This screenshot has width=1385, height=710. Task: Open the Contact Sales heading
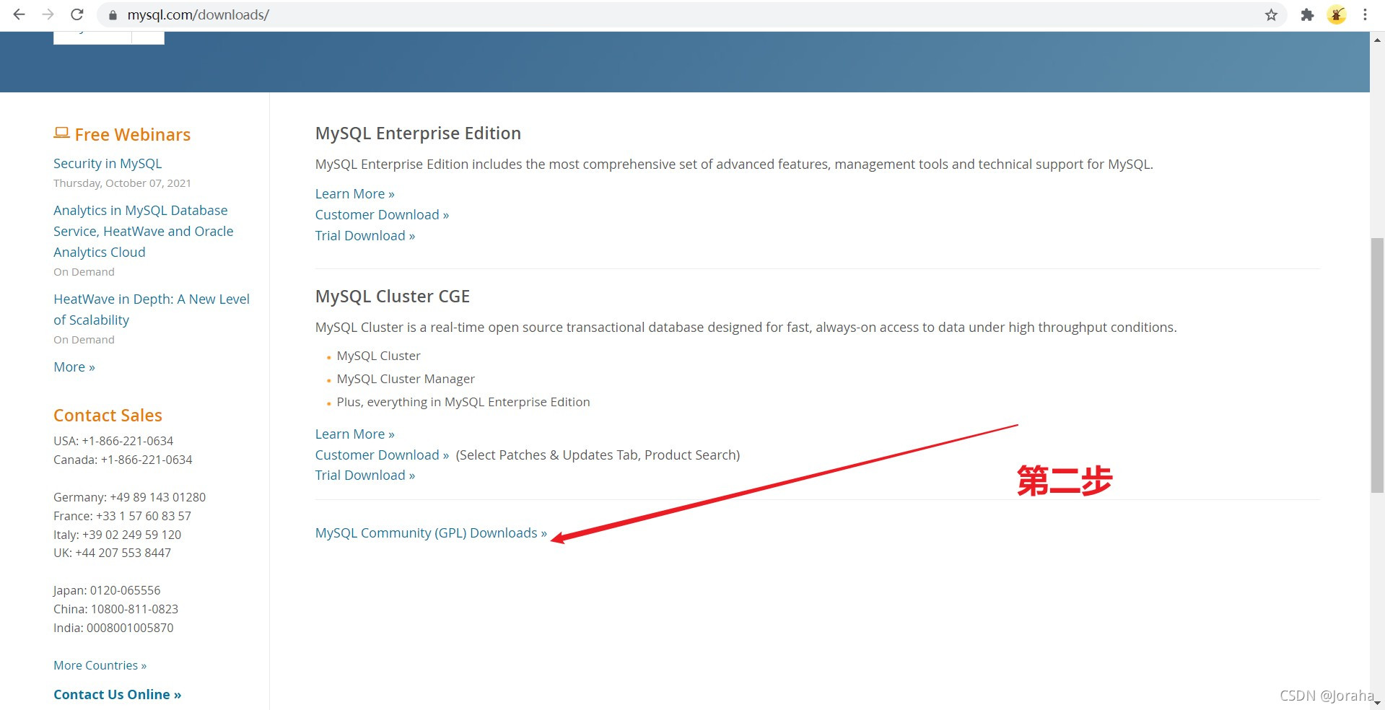click(x=108, y=416)
